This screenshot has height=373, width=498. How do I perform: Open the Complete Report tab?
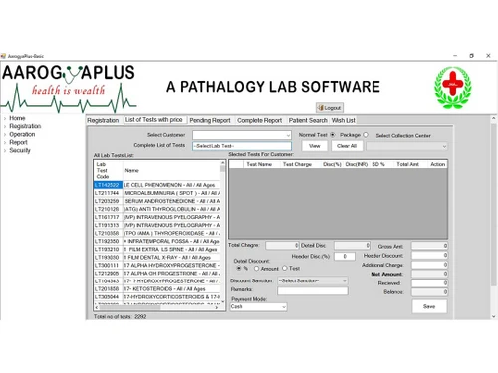259,120
